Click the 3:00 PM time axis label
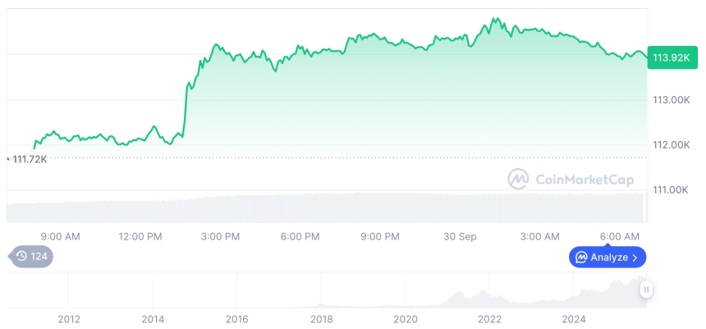 [220, 237]
